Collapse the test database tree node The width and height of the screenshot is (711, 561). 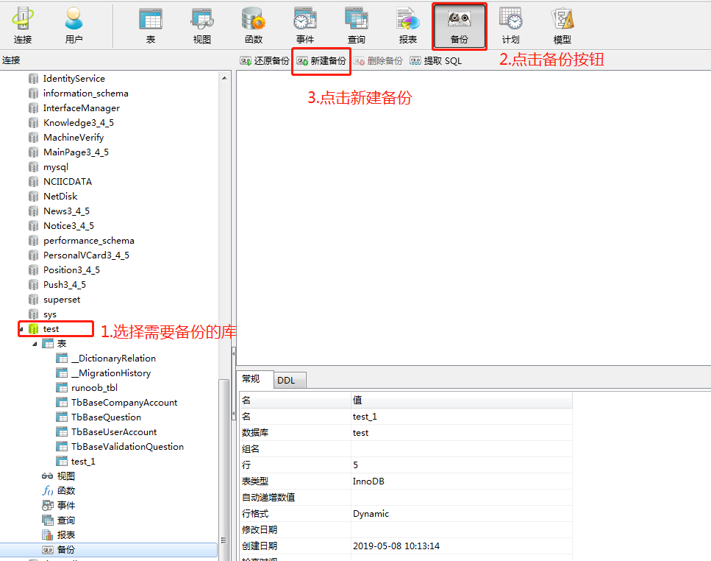point(21,329)
